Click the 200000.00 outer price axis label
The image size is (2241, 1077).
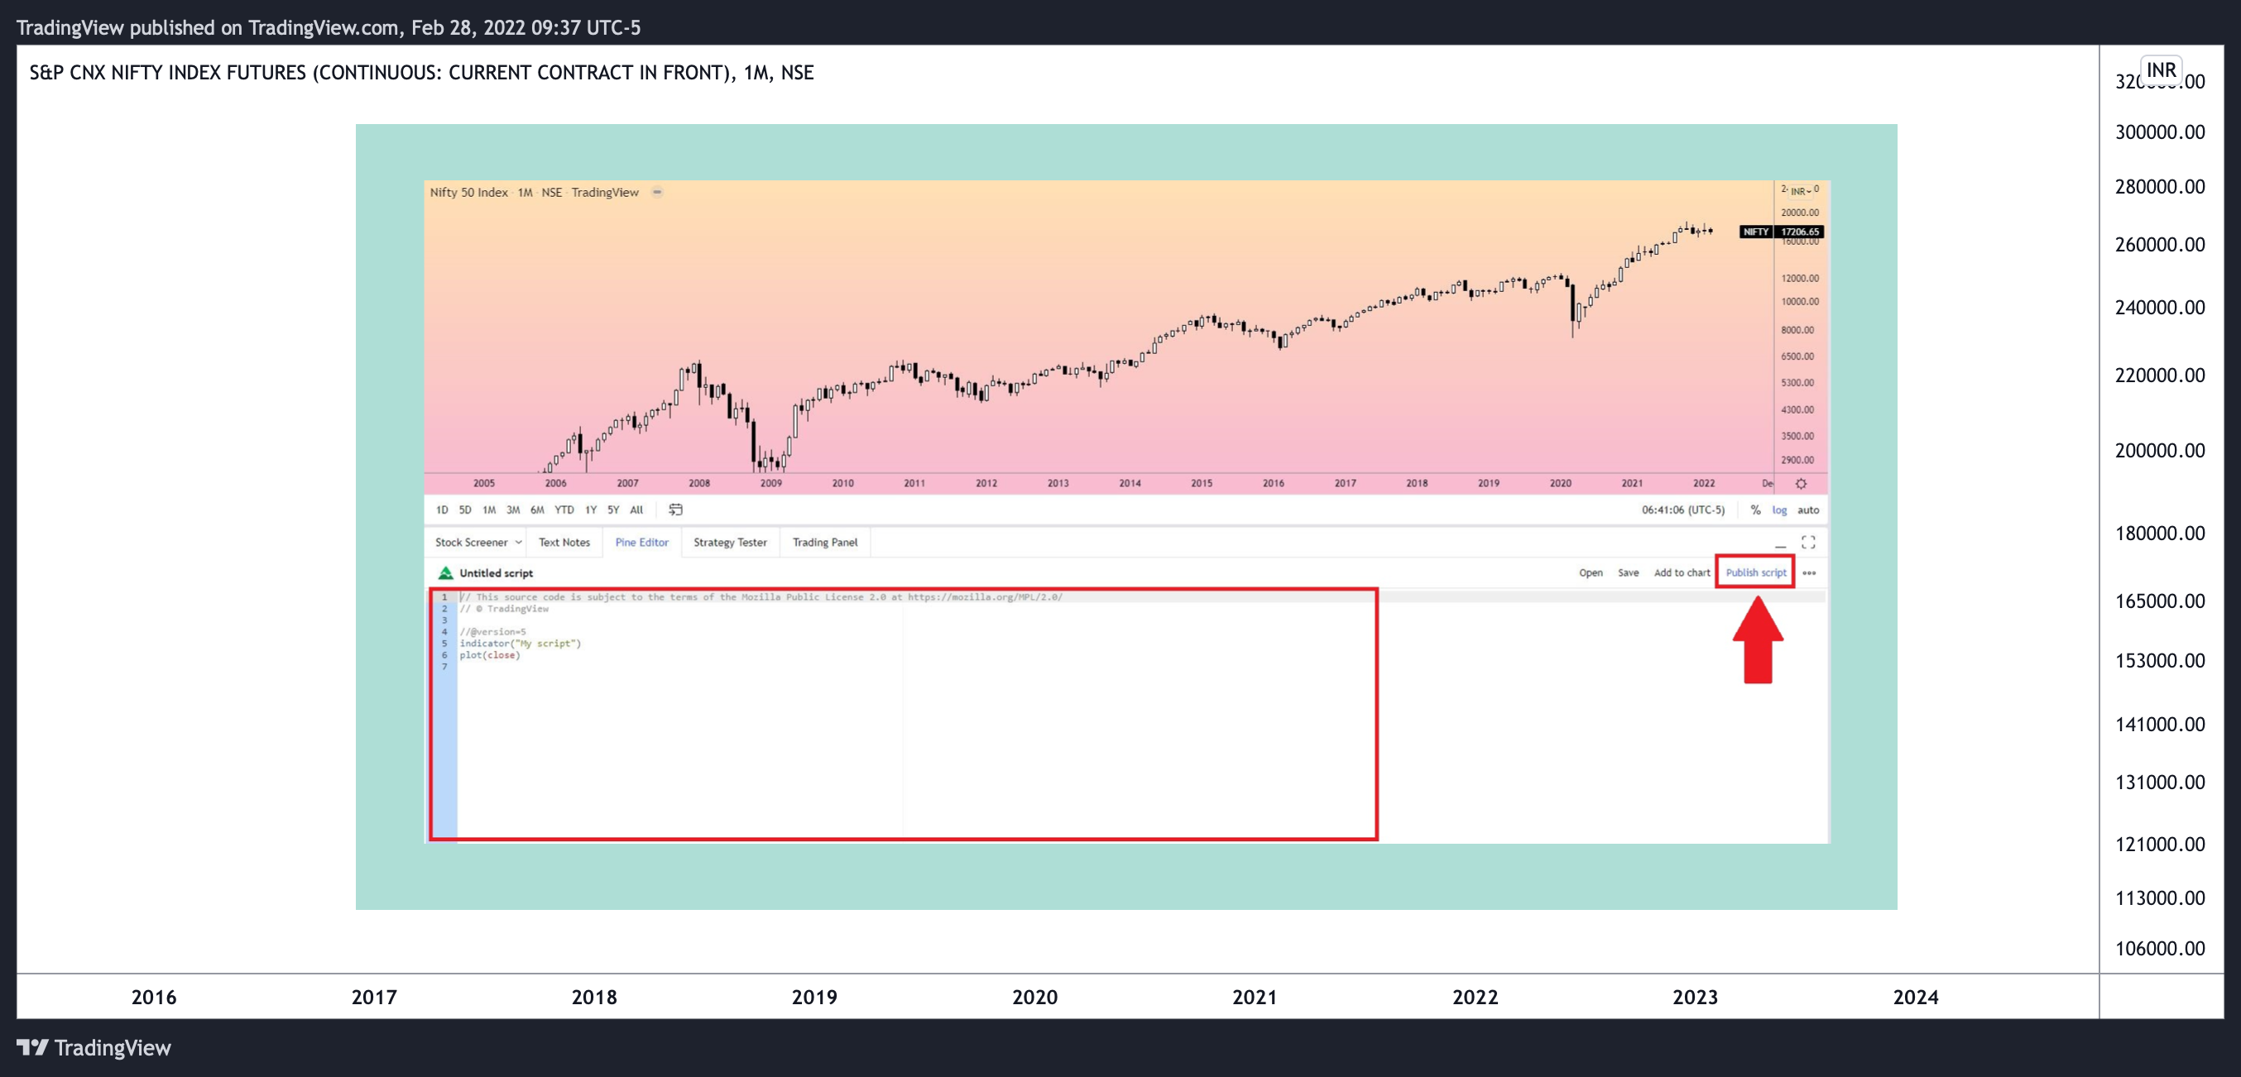pos(2159,450)
